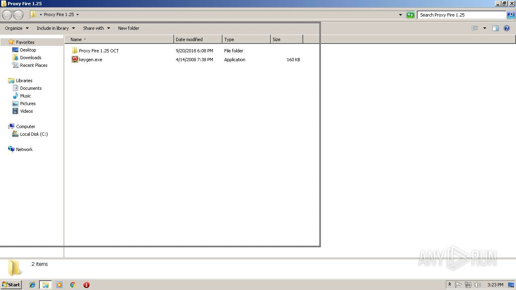The image size is (516, 290).
Task: Refresh the folder with green arrows button
Action: 410,15
